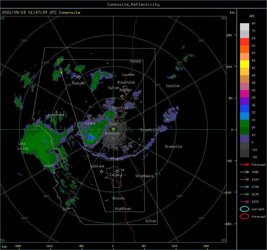Select the red 65 dBZ legend swatch
The width and height of the screenshot is (267, 250).
244,42
